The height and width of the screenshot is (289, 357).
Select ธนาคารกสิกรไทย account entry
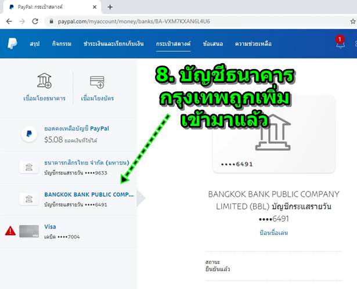pos(68,167)
